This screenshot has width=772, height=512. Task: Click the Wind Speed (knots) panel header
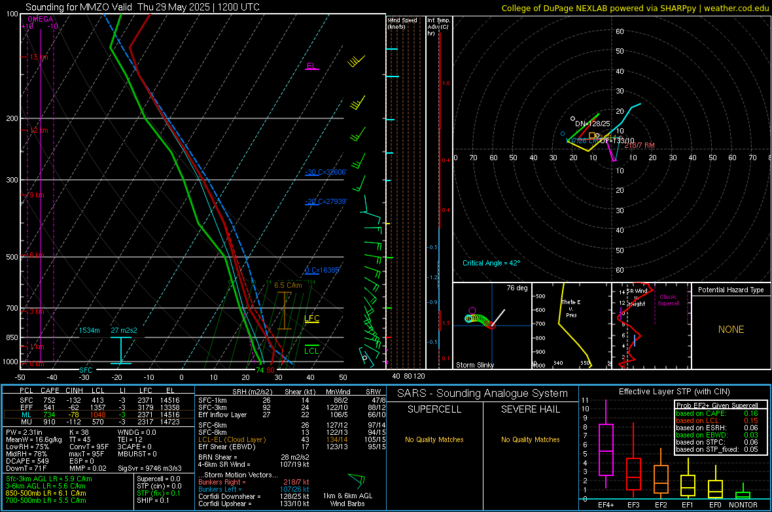[x=402, y=23]
